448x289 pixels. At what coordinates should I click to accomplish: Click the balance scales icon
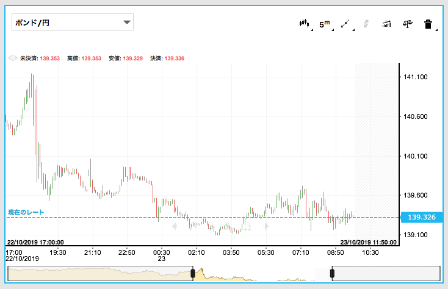[408, 24]
